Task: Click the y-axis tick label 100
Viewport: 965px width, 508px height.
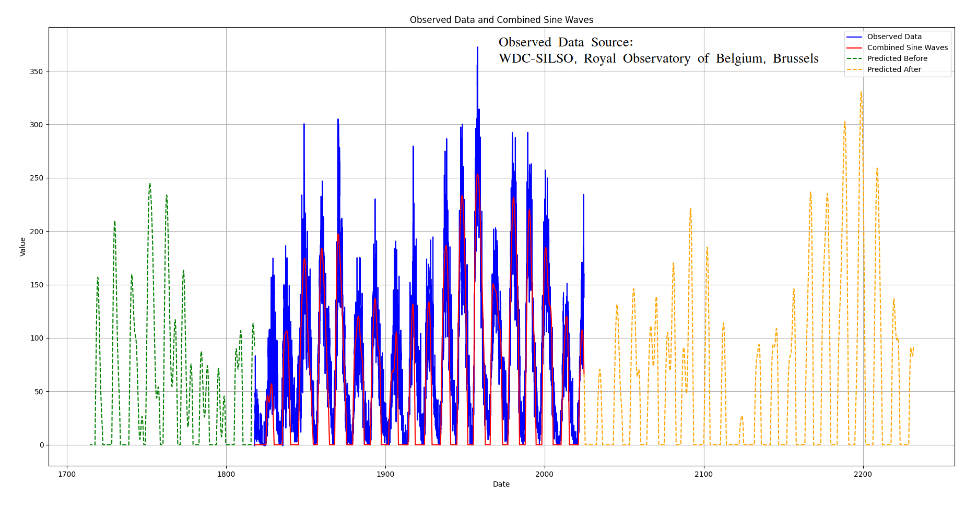Action: (38, 338)
